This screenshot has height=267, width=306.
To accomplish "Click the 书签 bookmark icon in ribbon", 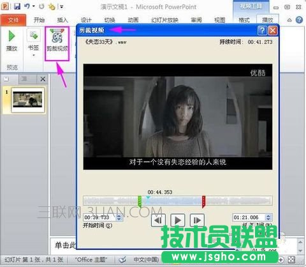I will (x=34, y=35).
